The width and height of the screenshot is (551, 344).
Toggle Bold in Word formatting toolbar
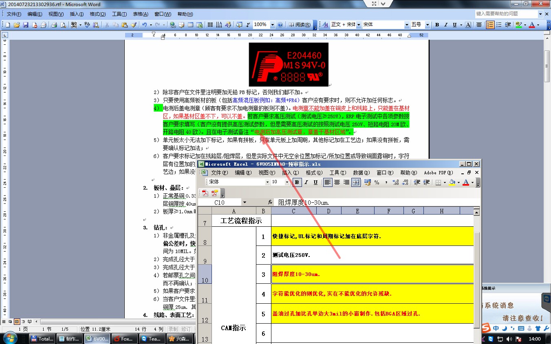pyautogui.click(x=437, y=25)
